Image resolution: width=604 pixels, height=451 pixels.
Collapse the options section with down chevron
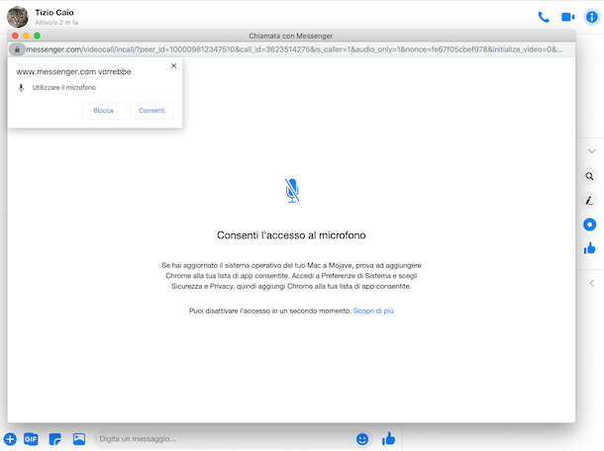592,151
